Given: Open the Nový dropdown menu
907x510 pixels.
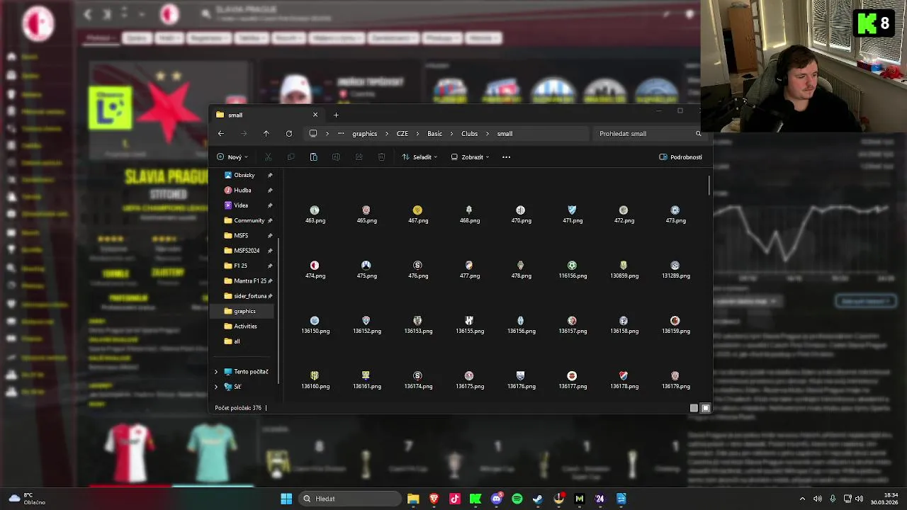Looking at the screenshot, I should pyautogui.click(x=232, y=157).
